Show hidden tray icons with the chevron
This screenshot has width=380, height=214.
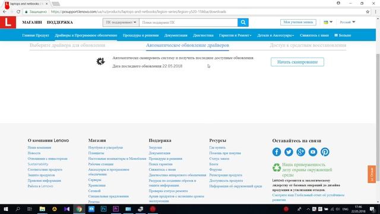[x=308, y=209]
